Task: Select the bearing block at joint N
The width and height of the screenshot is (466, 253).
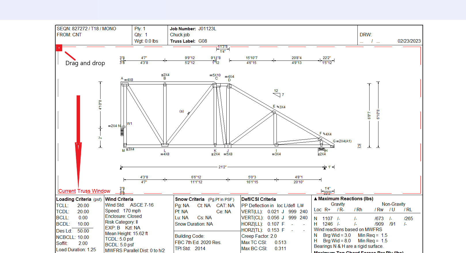Action: [x=122, y=131]
